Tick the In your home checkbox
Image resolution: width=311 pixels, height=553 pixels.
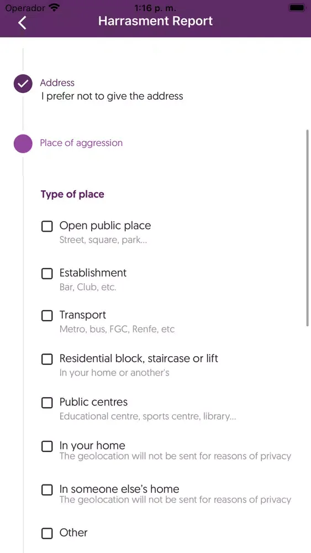point(47,446)
